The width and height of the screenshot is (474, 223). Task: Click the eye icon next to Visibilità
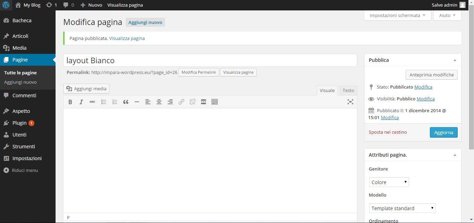(371, 99)
